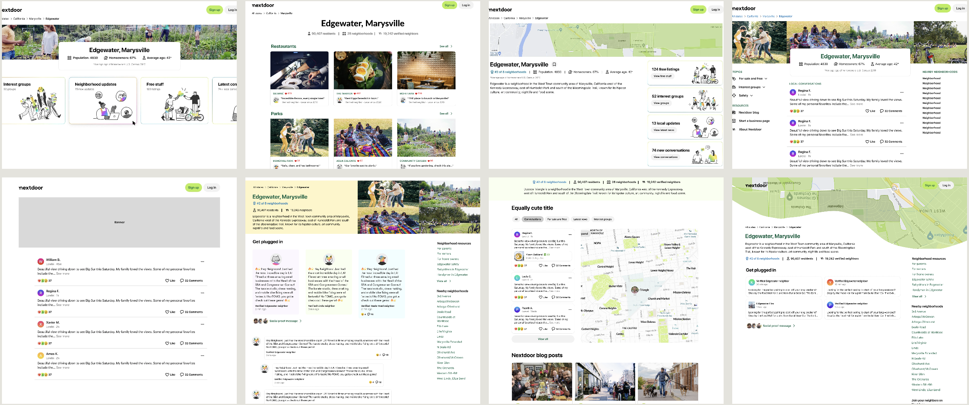Screen dimensions: 969x405
Task: Click the SIEMPRE restaurant photo
Action: click(299, 71)
